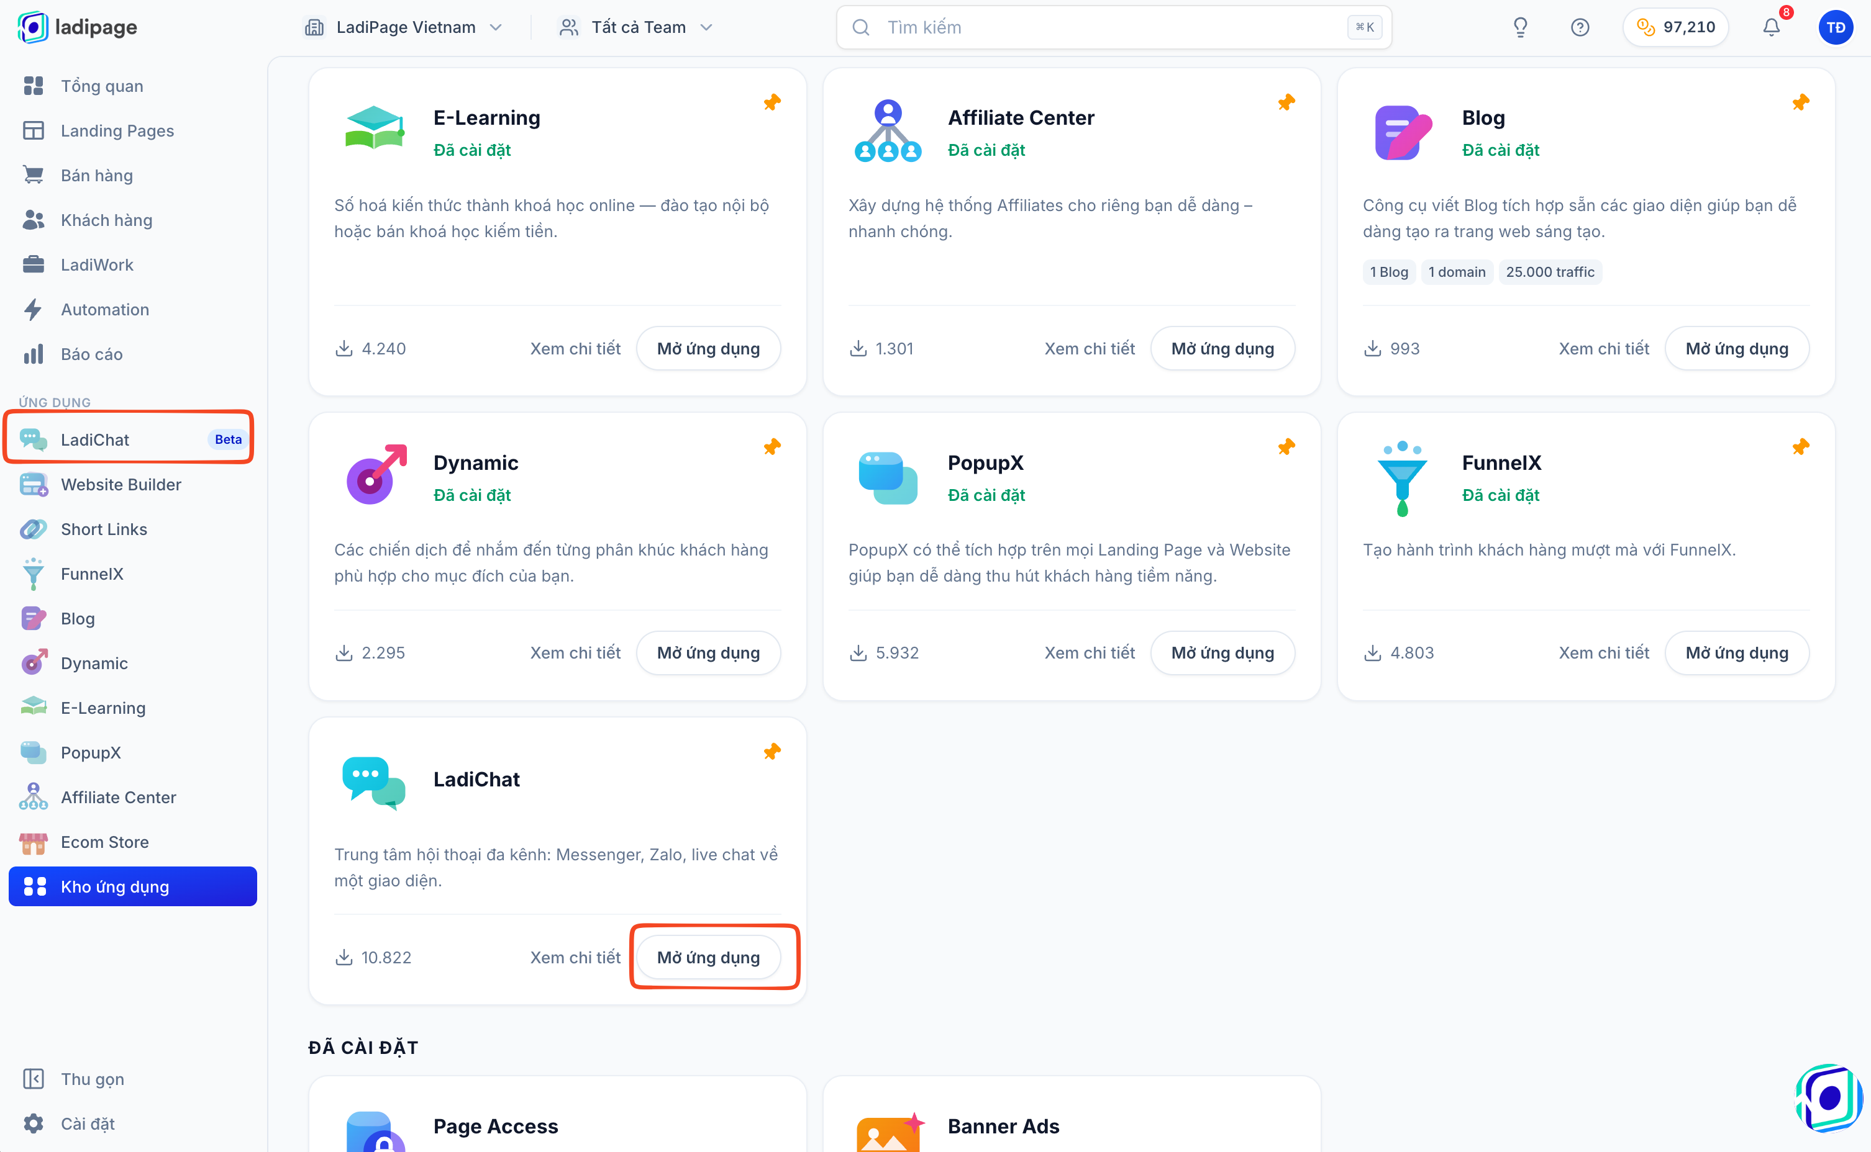
Task: Unpin the PopupX app
Action: pyautogui.click(x=1286, y=446)
